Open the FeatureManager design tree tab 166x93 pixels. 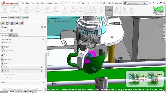tap(3, 23)
